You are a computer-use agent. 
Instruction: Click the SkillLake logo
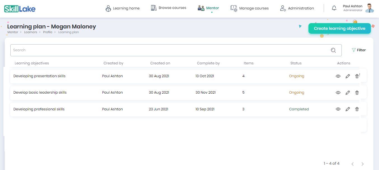pos(20,9)
